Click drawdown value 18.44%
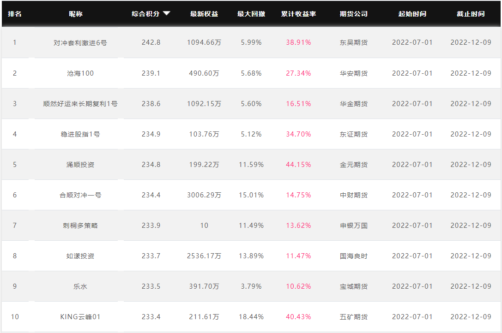Viewport: 502px width, 333px height. [x=251, y=317]
